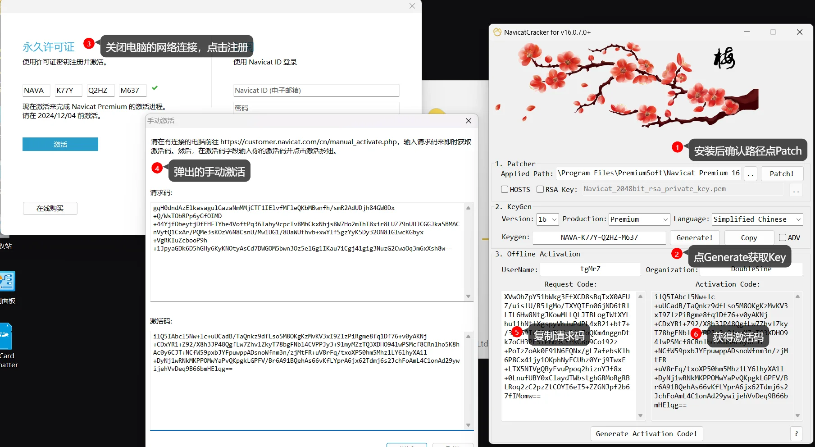815x447 pixels.
Task: Click Generate Activation Code! button
Action: coord(647,433)
